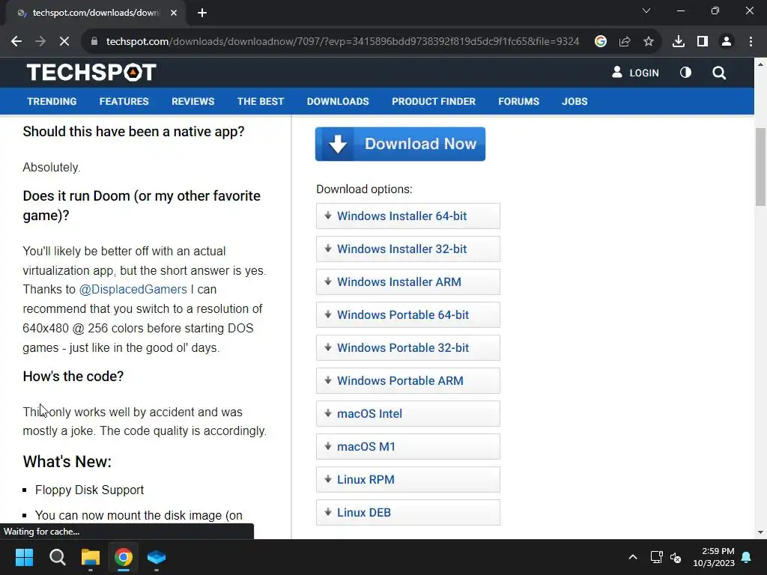This screenshot has height=575, width=767.
Task: Download macOS Intel version
Action: (x=408, y=413)
